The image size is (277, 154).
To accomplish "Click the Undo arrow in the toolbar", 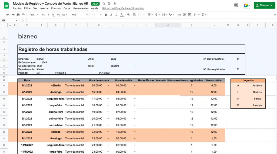I will coord(8,15).
